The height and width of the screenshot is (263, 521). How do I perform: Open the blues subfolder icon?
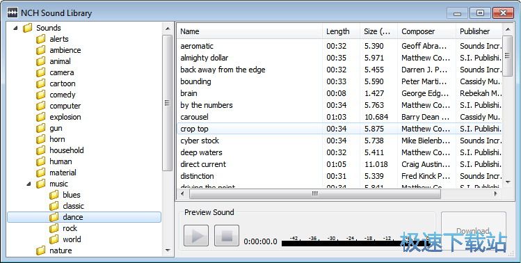coord(54,195)
